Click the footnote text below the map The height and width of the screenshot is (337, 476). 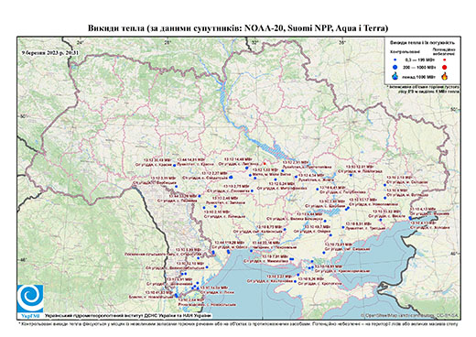click(x=238, y=323)
